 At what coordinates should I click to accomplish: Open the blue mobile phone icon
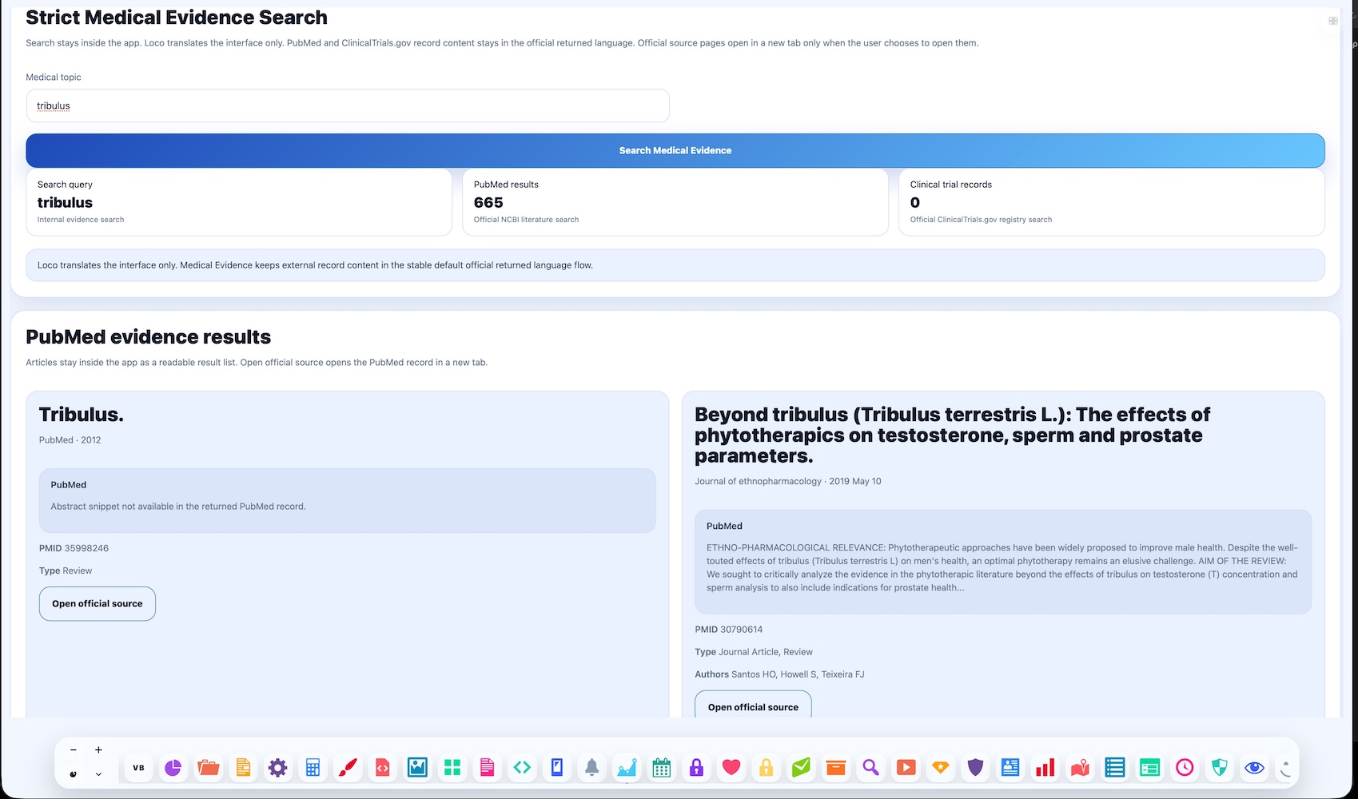(557, 768)
